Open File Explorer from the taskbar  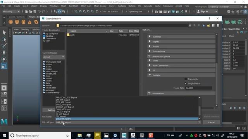[x=79, y=136]
